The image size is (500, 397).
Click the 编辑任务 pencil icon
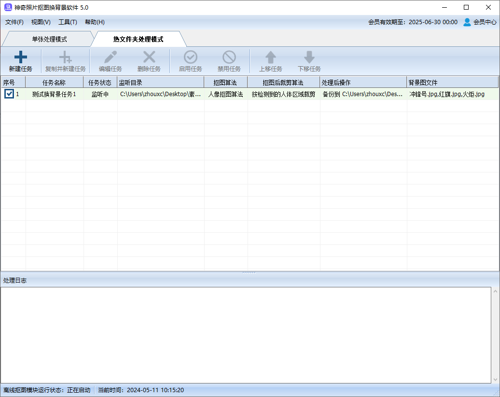(111, 57)
